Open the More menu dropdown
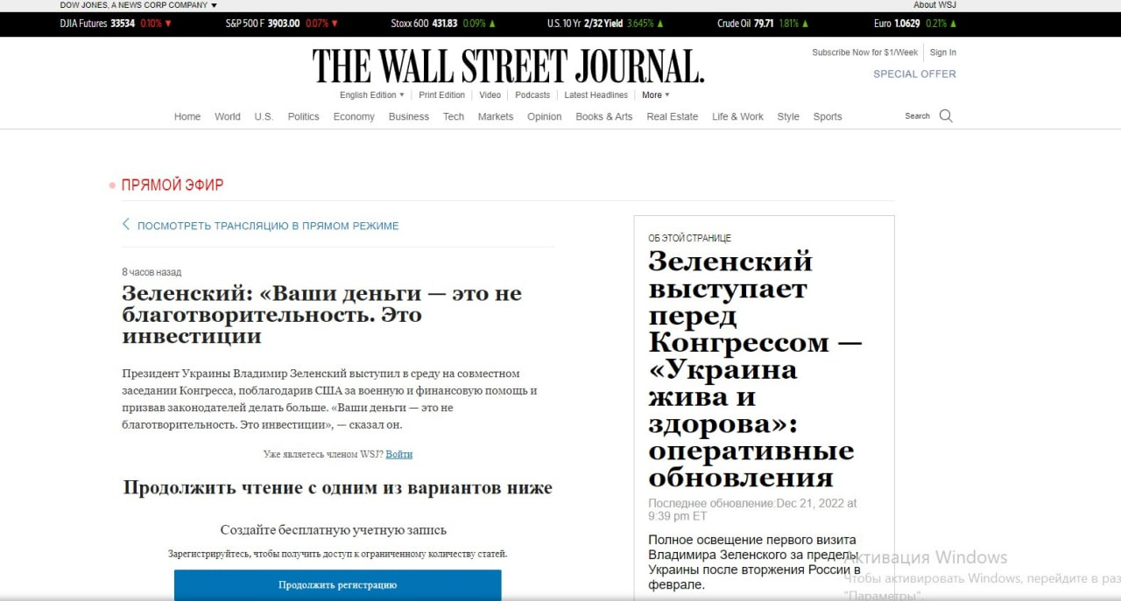The height and width of the screenshot is (601, 1121). pos(655,94)
